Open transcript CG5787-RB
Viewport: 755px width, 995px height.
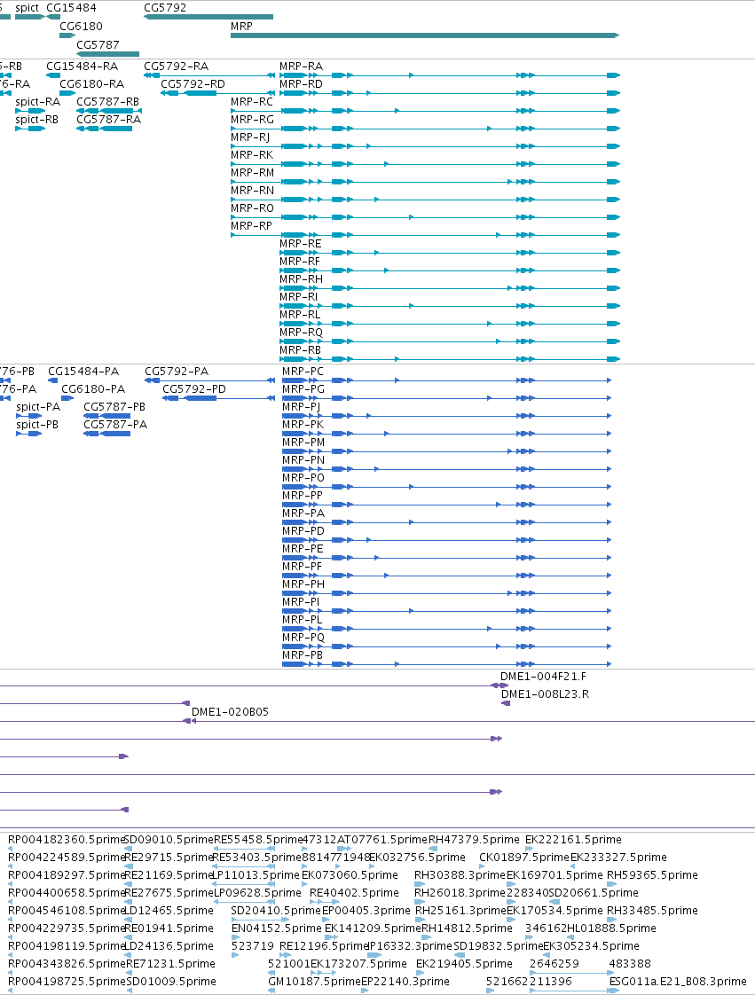tap(108, 102)
